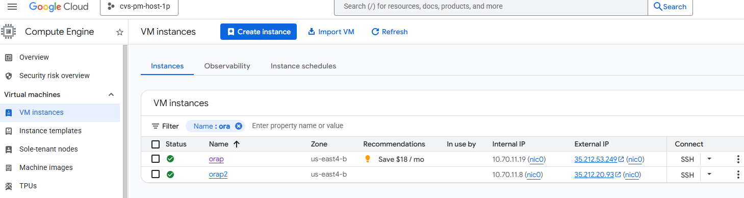Open the orap2 instance link

pos(218,175)
